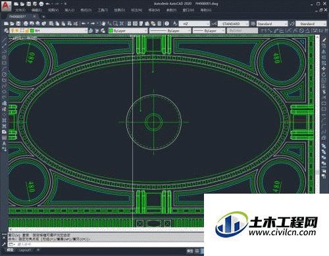Click Save in quick access toolbar
The height and width of the screenshot is (256, 329).
(x=29, y=4)
